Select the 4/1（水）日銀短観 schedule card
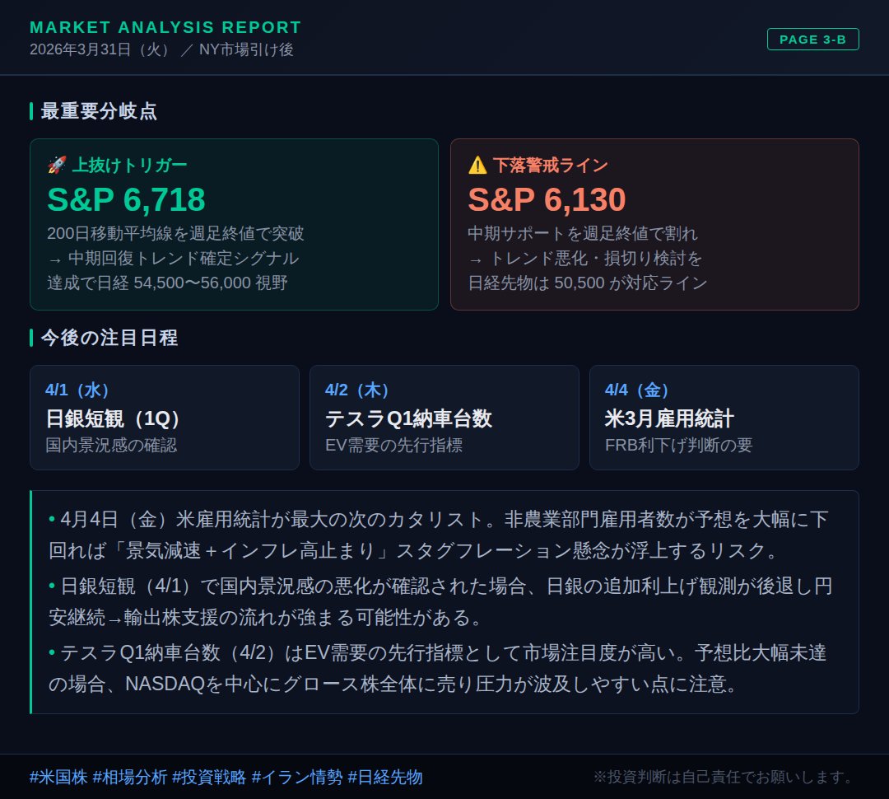The width and height of the screenshot is (889, 799). pyautogui.click(x=165, y=417)
